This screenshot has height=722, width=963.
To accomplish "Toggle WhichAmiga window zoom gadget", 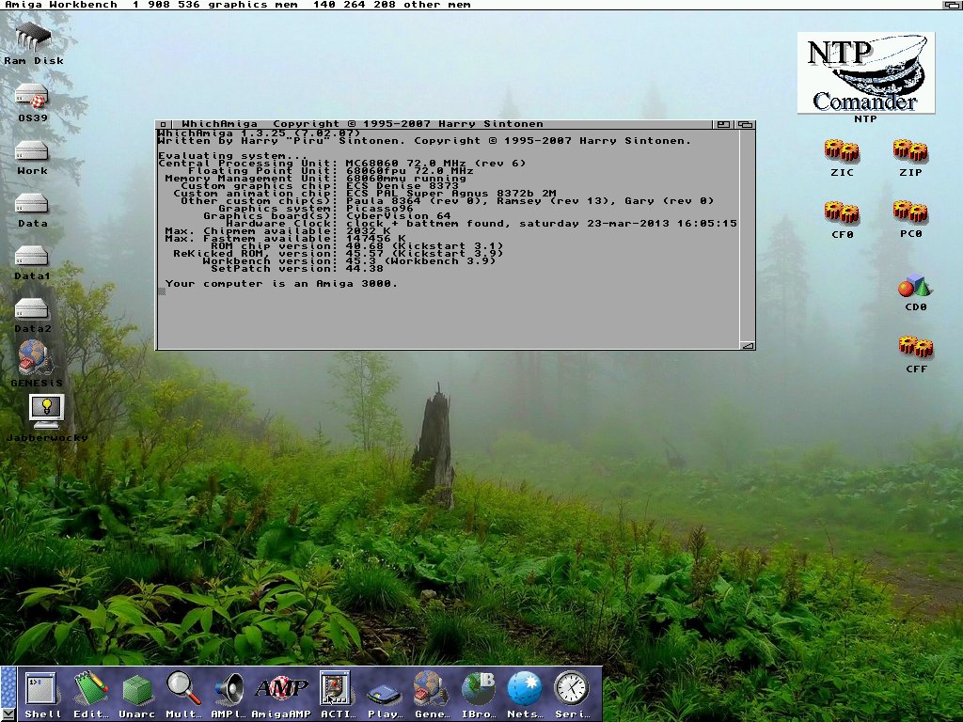I will coord(722,124).
